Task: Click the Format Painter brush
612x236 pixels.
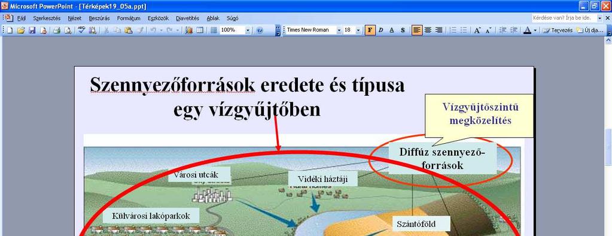Action: pos(140,30)
